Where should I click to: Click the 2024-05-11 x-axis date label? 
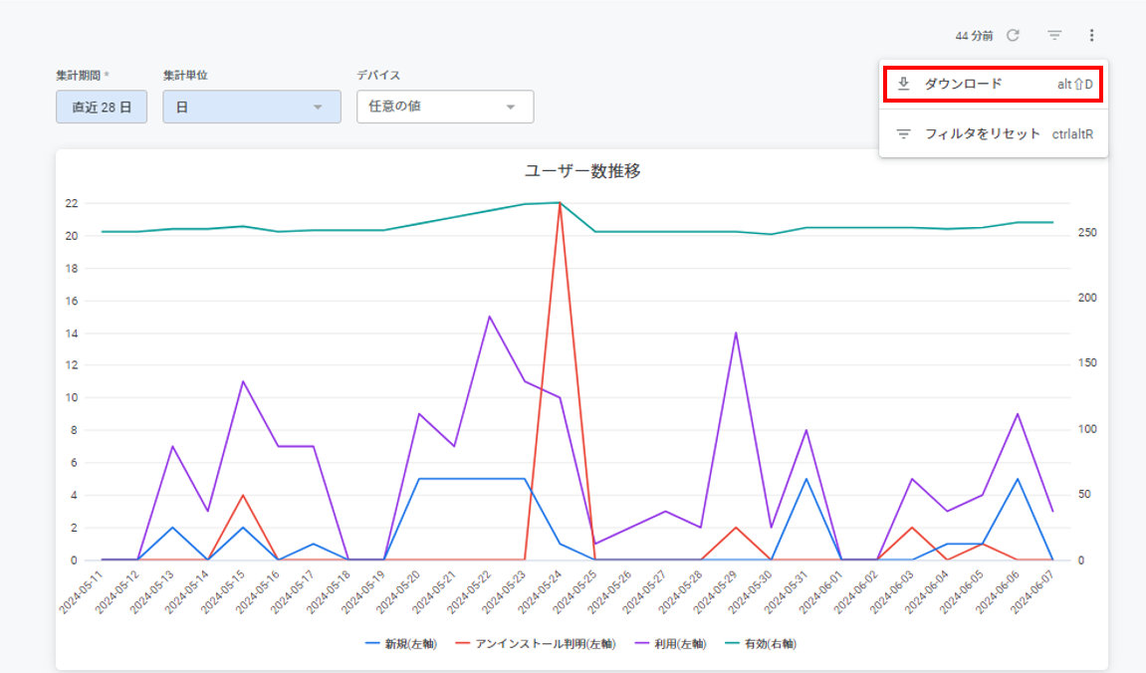(x=81, y=591)
